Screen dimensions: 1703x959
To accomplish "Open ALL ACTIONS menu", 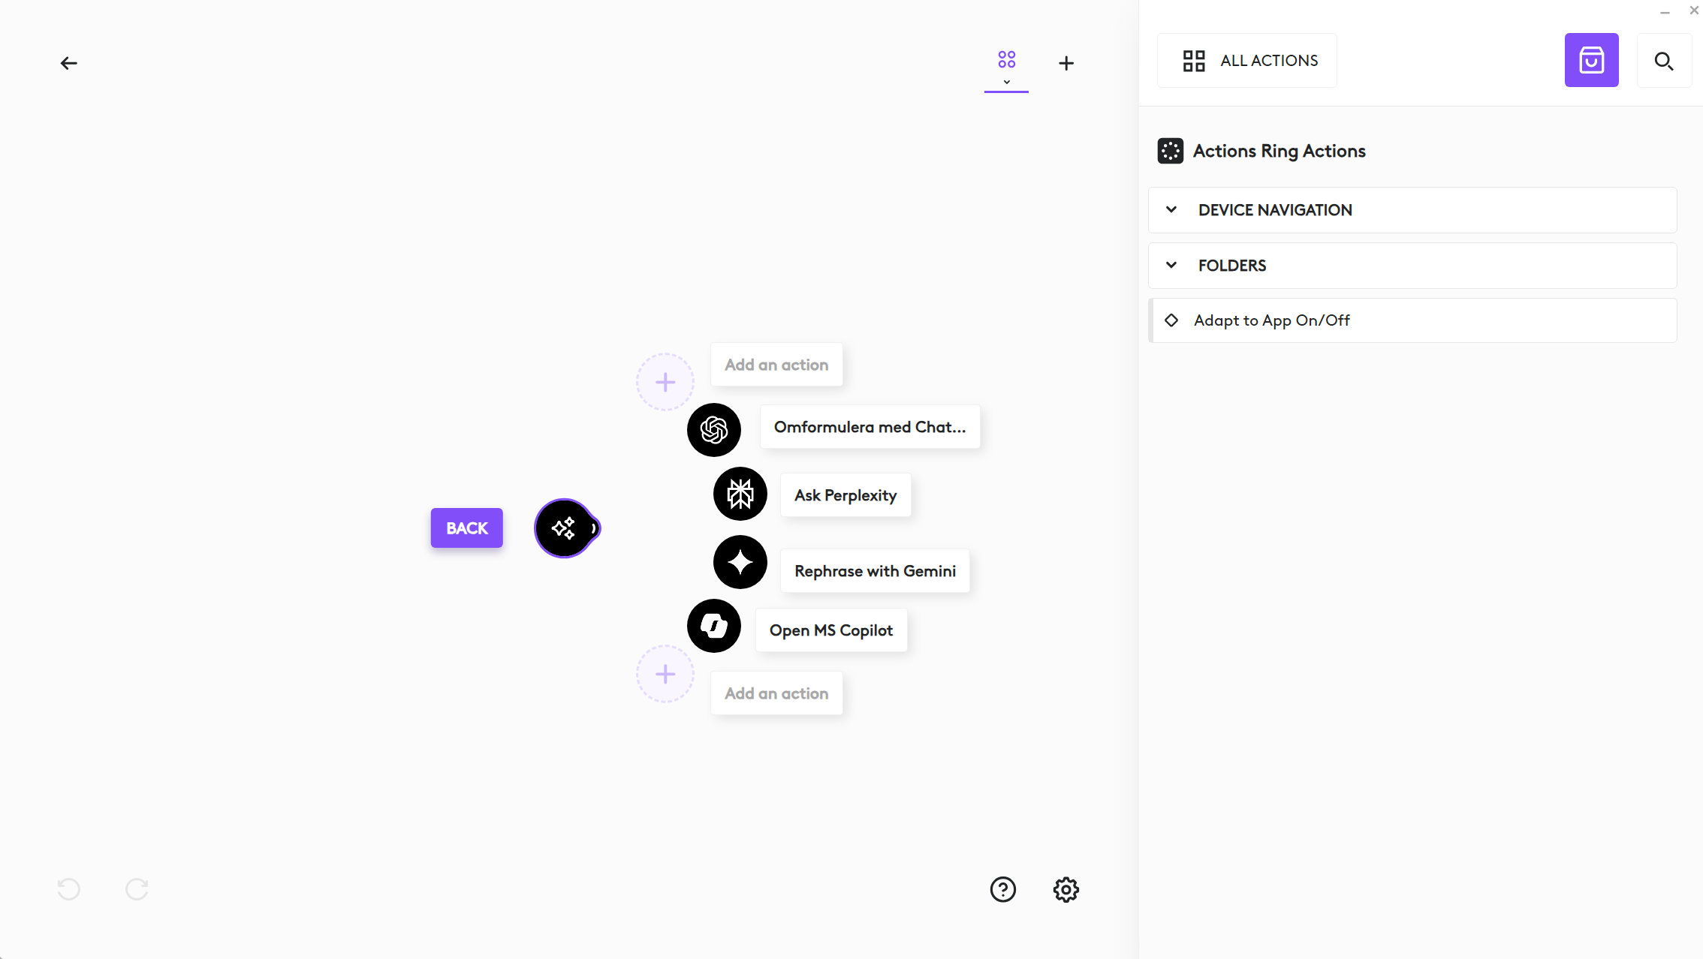I will [x=1247, y=61].
